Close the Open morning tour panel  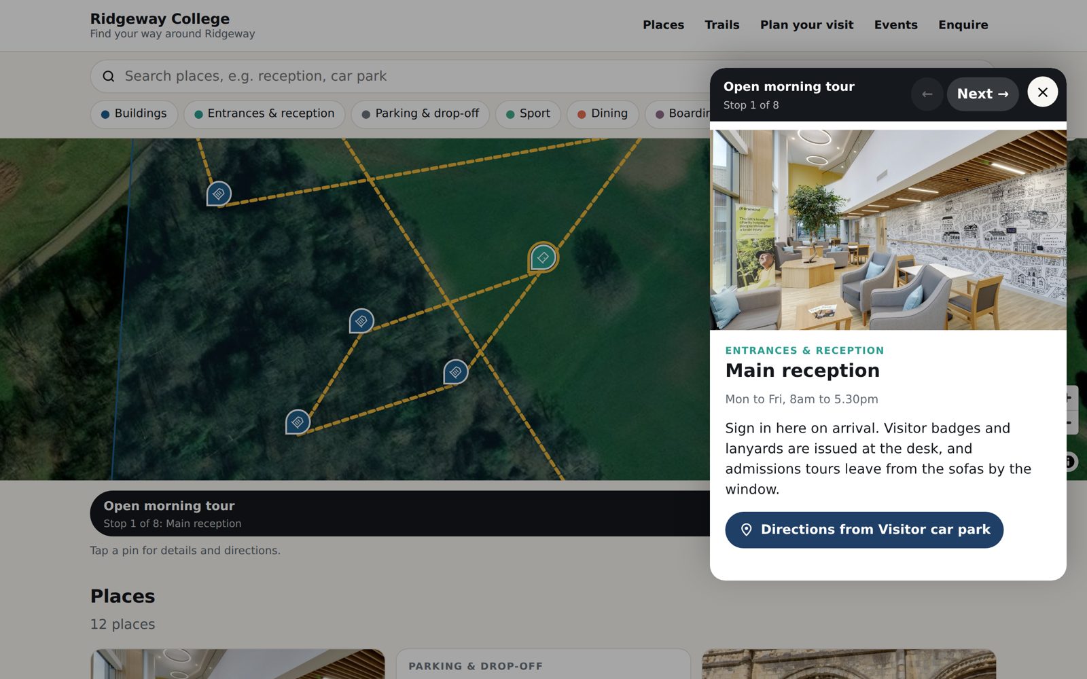point(1042,92)
